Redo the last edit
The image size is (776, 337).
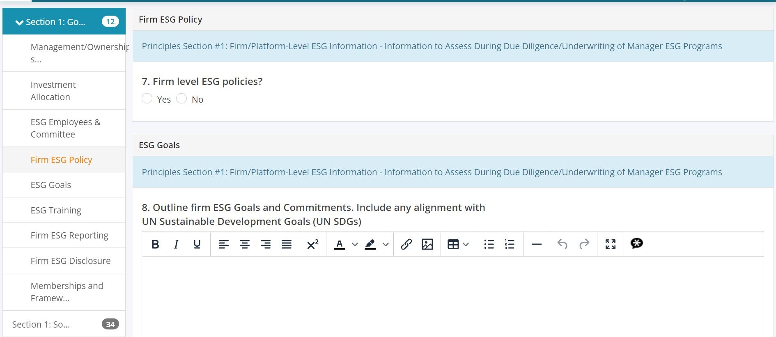tap(584, 244)
